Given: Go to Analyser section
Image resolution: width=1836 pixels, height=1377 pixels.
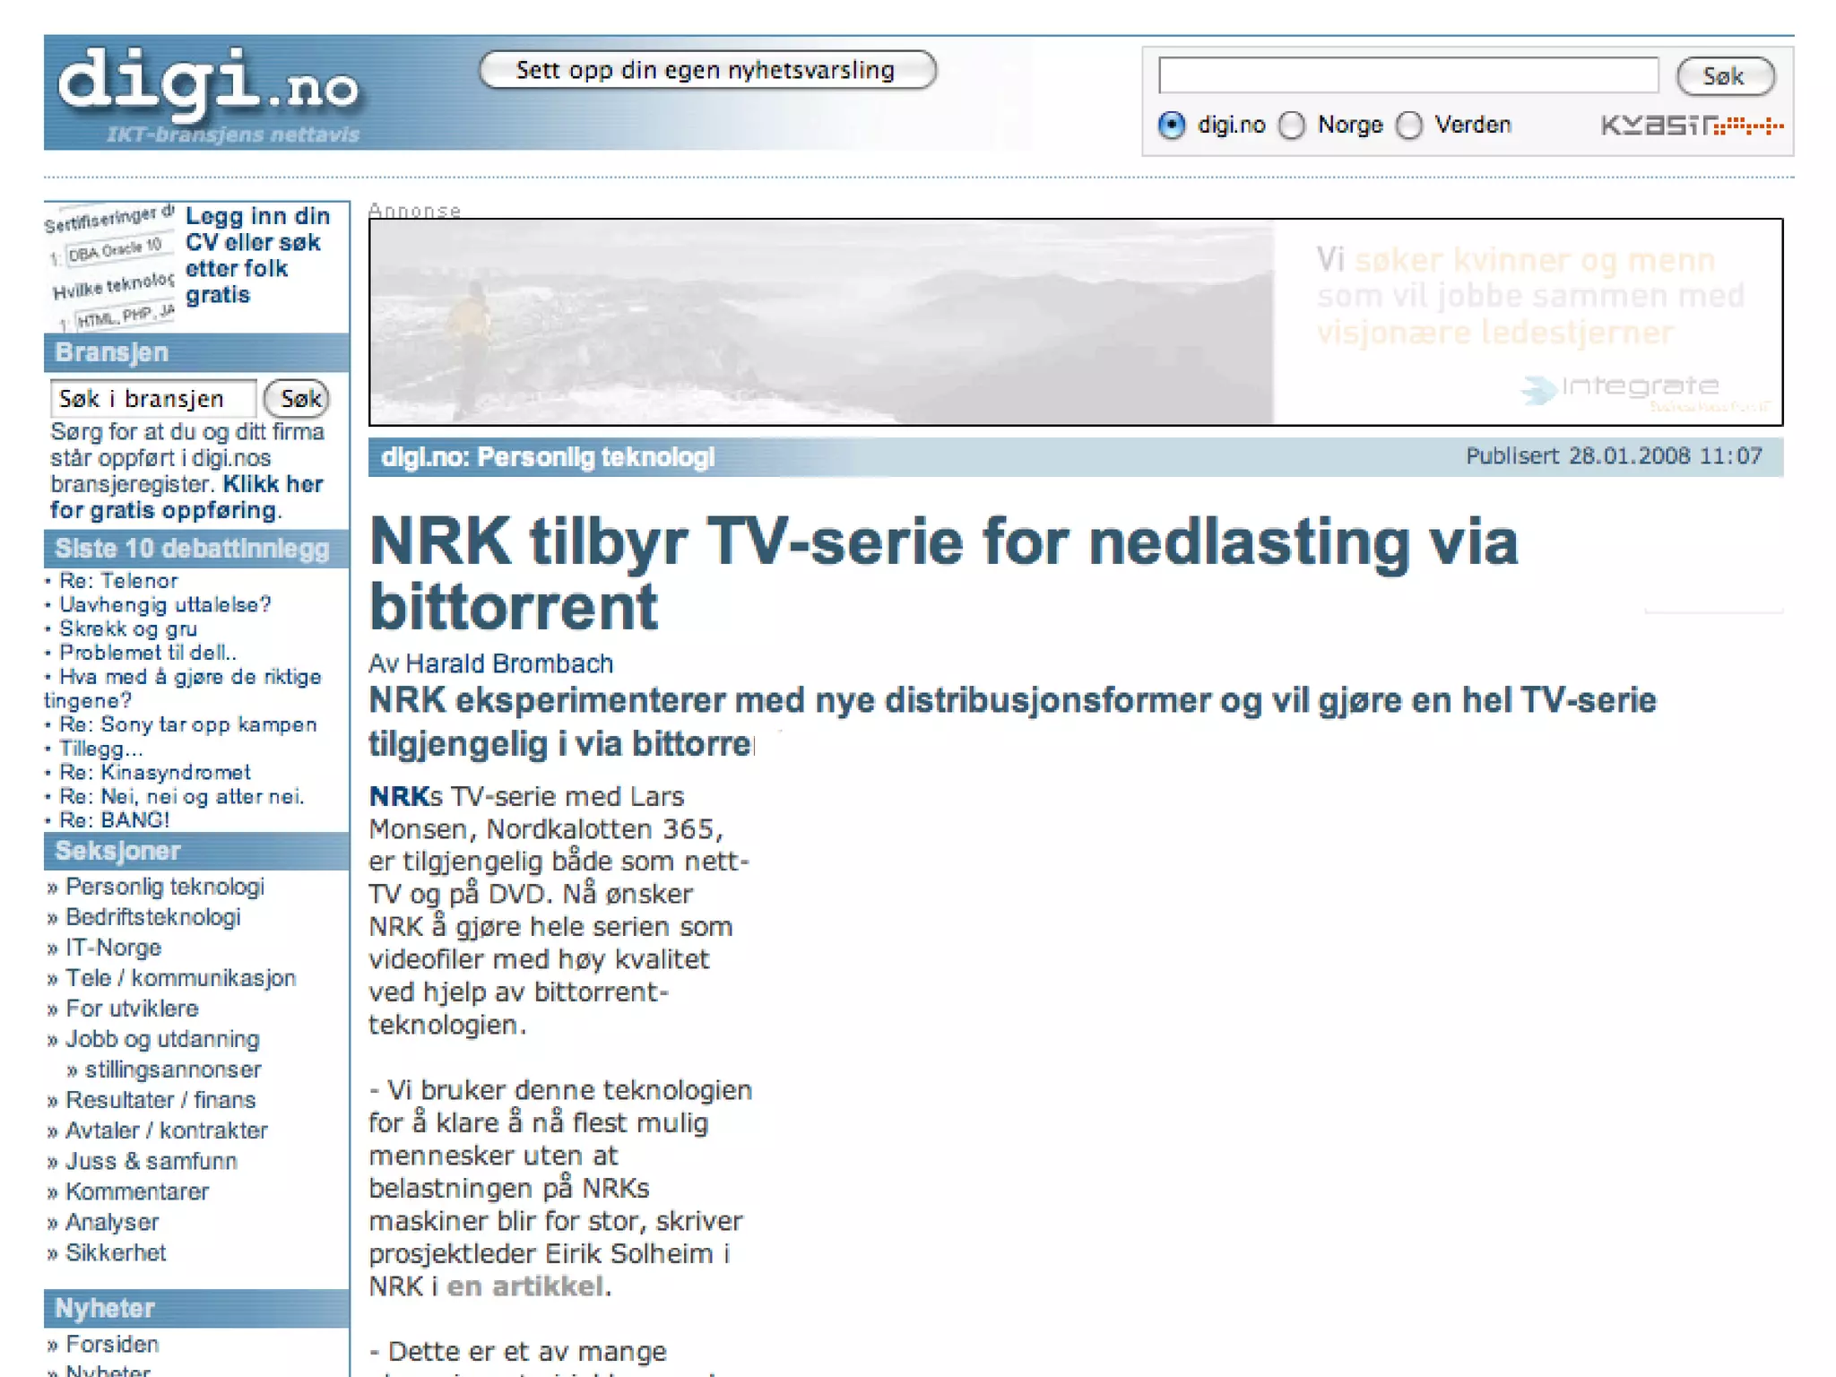Looking at the screenshot, I should 112,1222.
